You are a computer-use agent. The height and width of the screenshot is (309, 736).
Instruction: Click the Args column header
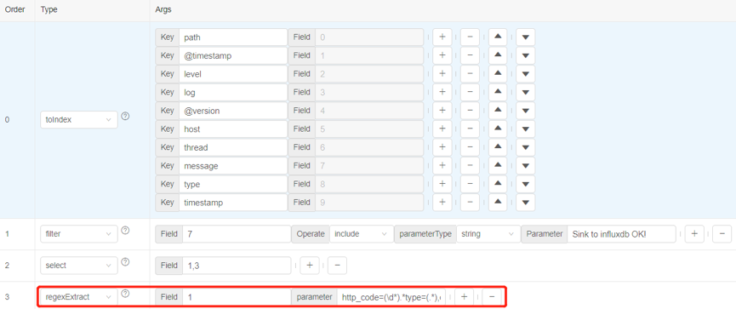click(163, 9)
